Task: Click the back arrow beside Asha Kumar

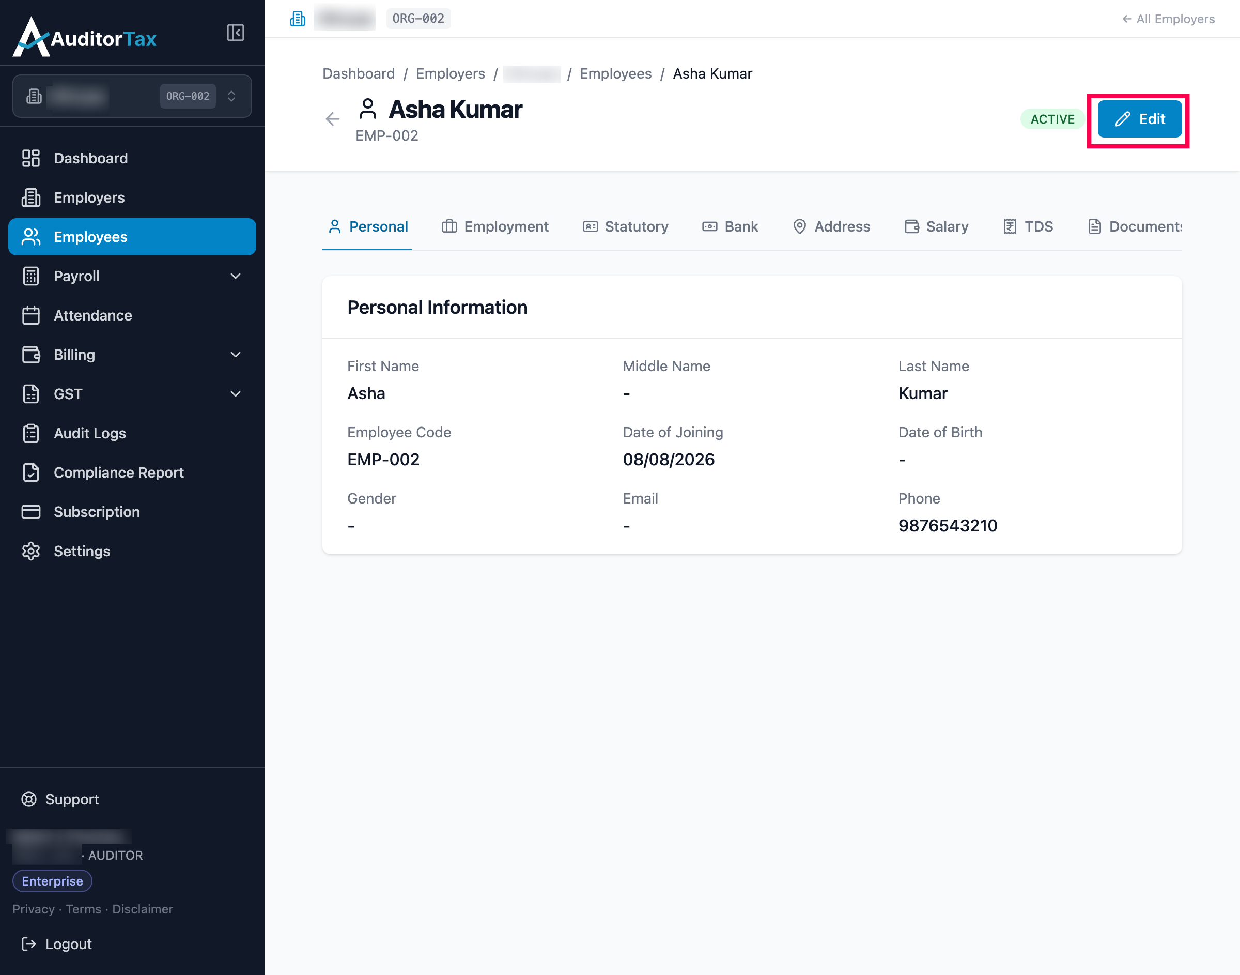Action: 333,119
